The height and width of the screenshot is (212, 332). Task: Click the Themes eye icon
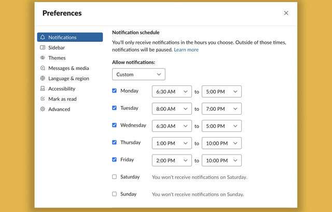tap(43, 58)
